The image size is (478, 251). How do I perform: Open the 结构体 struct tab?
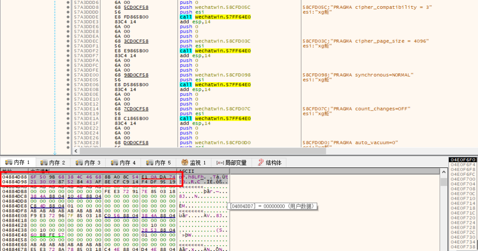tap(270, 163)
